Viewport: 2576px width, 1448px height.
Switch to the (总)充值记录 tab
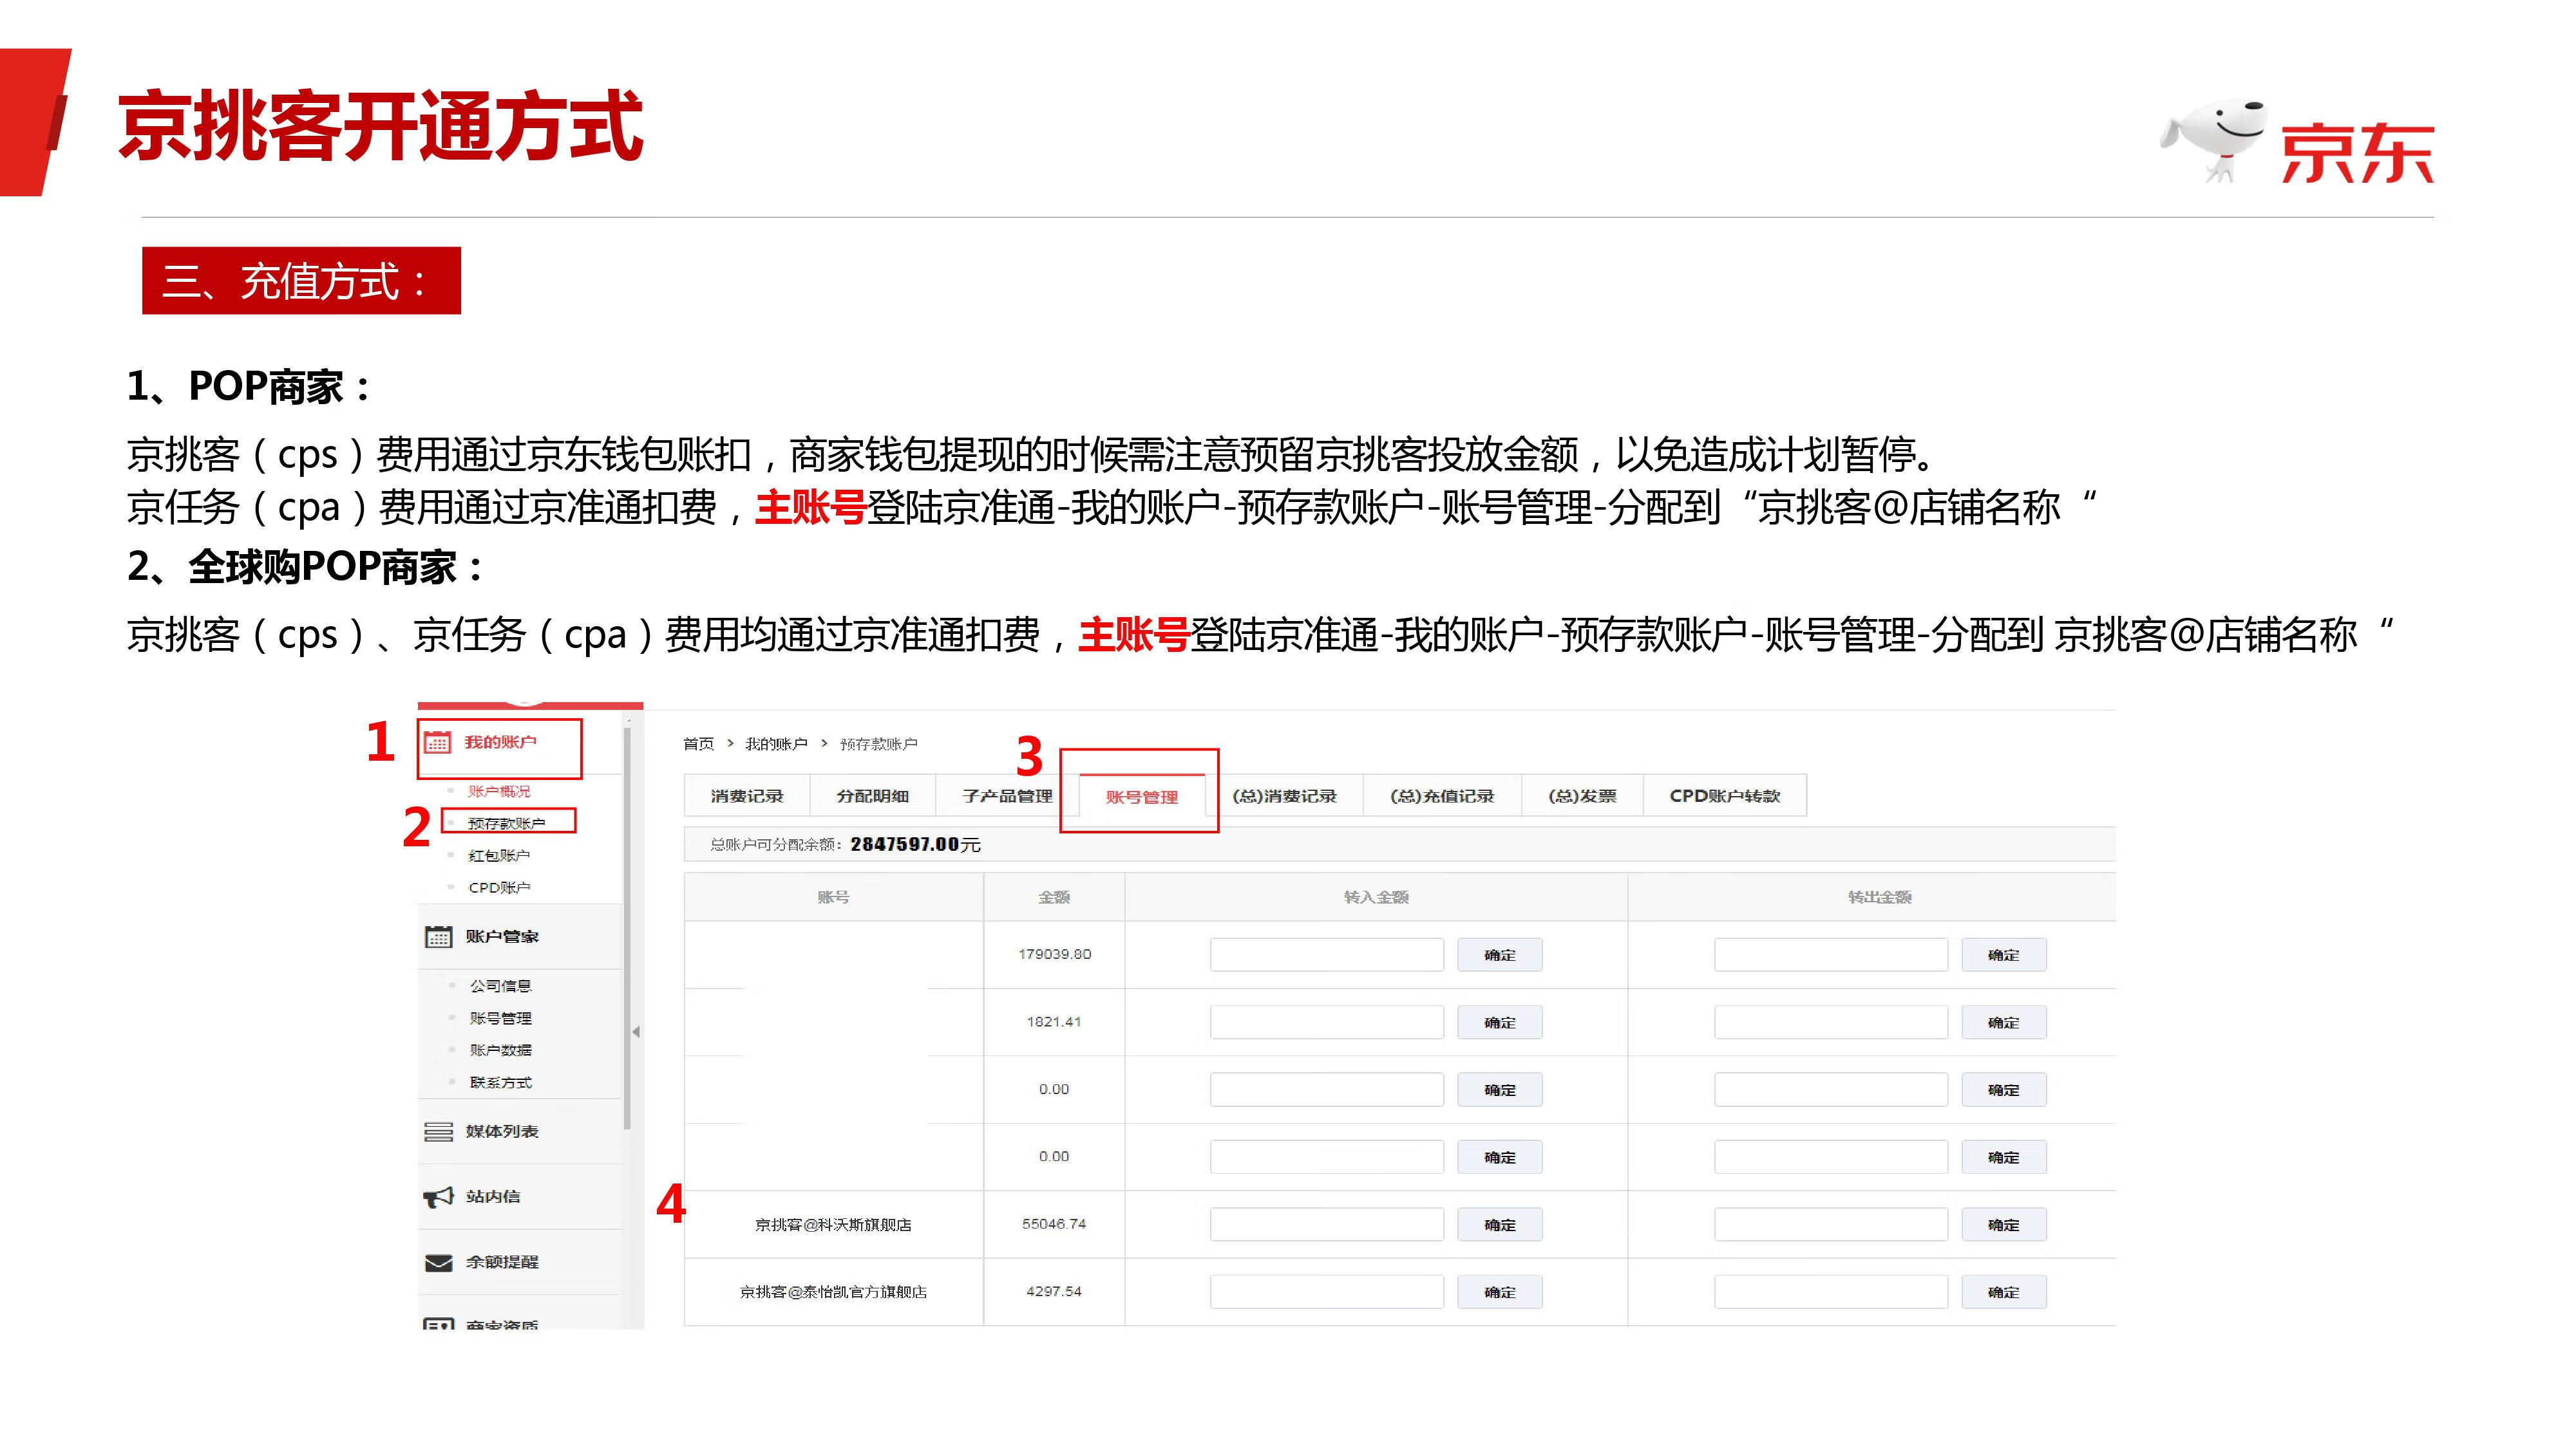pos(1442,795)
